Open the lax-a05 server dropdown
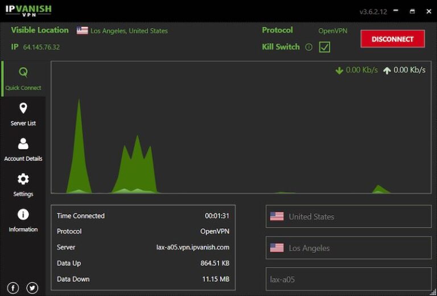The image size is (437, 296). [x=348, y=279]
